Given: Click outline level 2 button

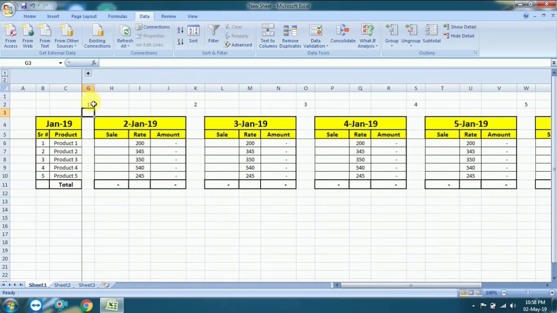Looking at the screenshot, I should [x=5, y=80].
